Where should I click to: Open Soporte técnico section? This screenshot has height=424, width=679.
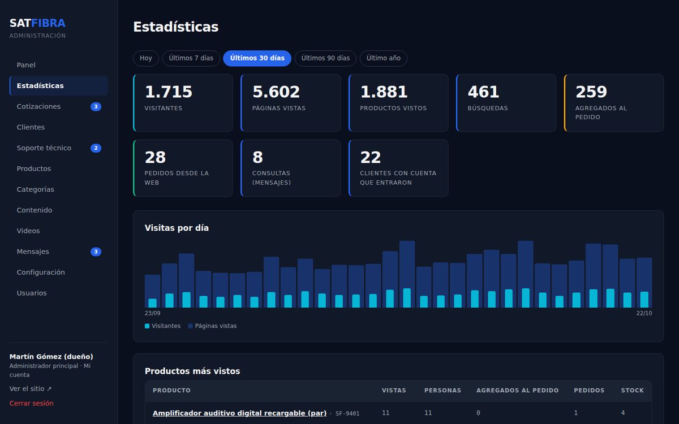59,148
